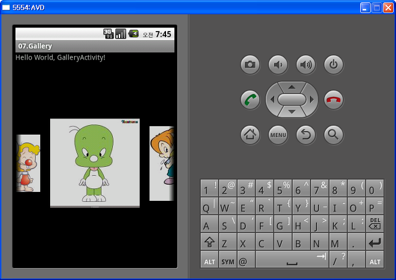Image resolution: width=396 pixels, height=280 pixels.
Task: Close the 5554:AVD emulator window
Action: pos(388,8)
